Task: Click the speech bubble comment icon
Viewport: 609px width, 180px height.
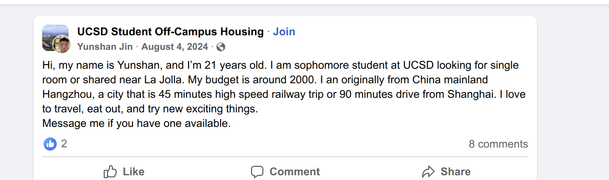Action: click(257, 172)
